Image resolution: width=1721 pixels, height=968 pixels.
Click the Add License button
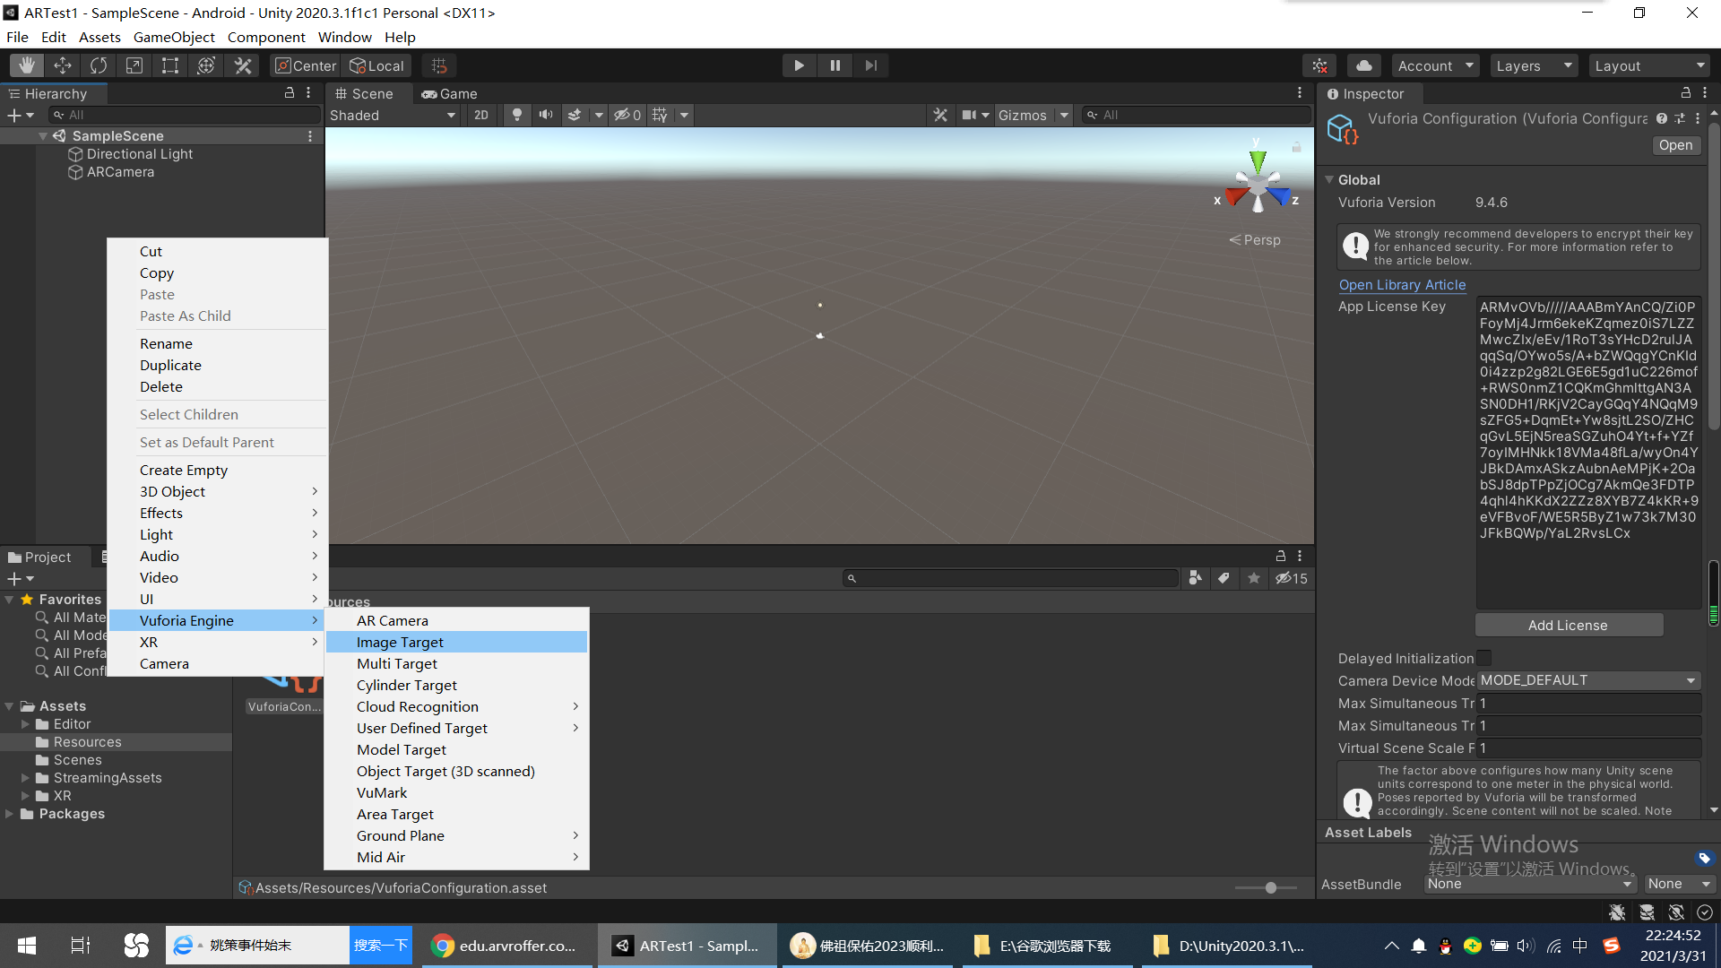pyautogui.click(x=1569, y=625)
